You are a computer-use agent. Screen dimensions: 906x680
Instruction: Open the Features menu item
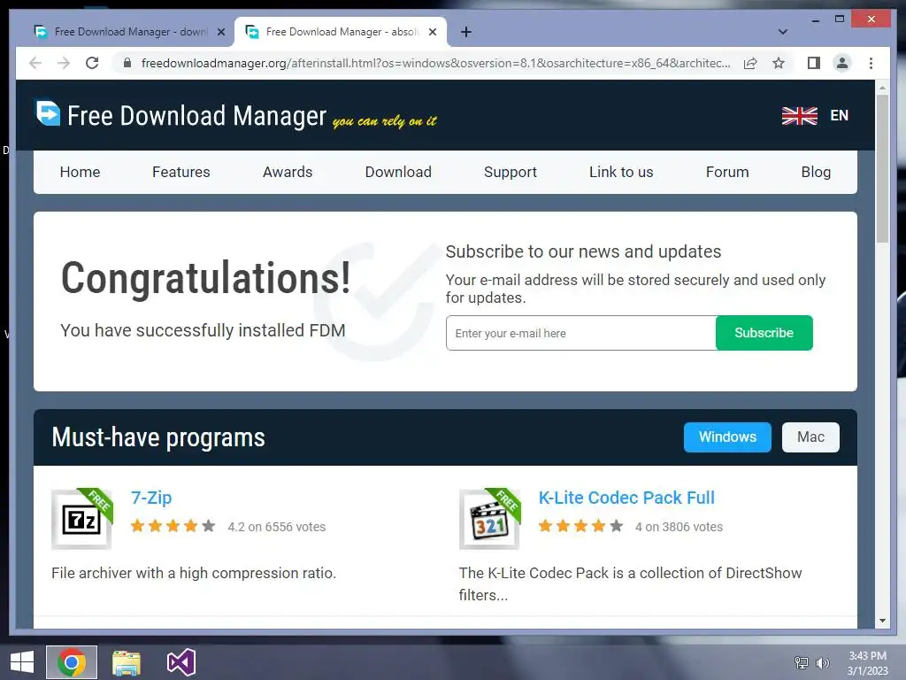(180, 172)
